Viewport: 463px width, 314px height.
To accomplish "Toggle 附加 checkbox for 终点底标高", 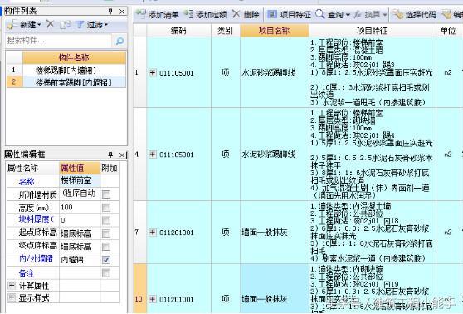I will [x=106, y=247].
